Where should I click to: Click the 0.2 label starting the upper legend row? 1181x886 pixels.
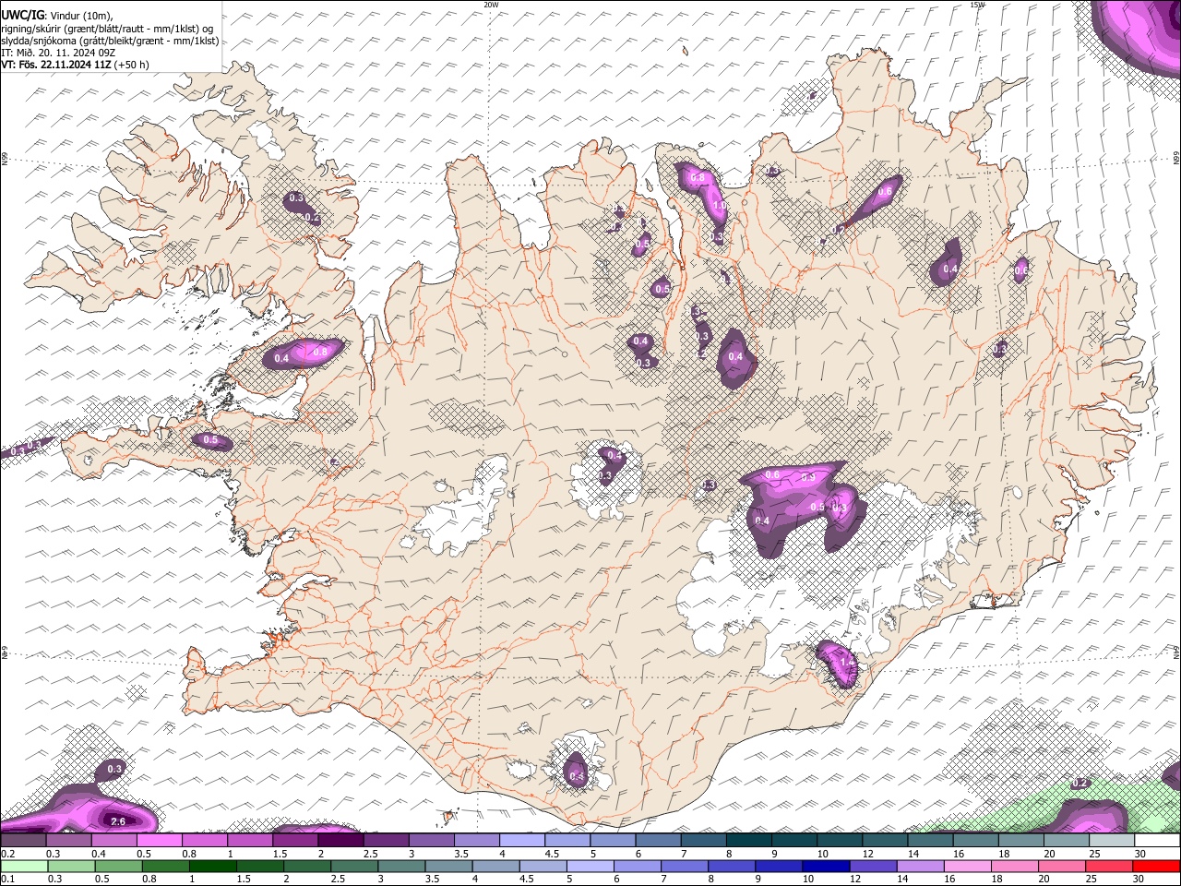tap(7, 854)
